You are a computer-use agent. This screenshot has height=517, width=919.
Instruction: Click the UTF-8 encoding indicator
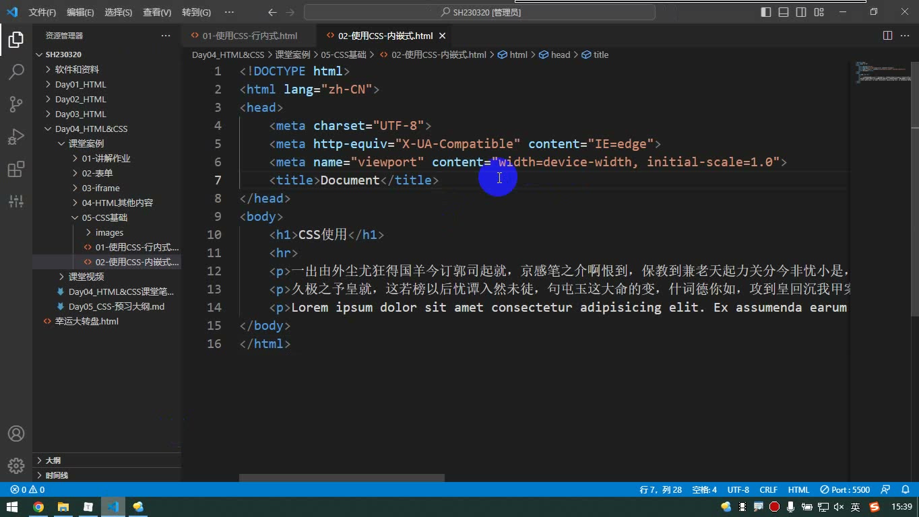738,489
